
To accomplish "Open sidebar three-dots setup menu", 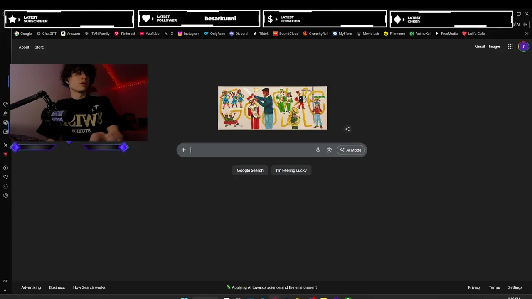I will tap(5, 290).
